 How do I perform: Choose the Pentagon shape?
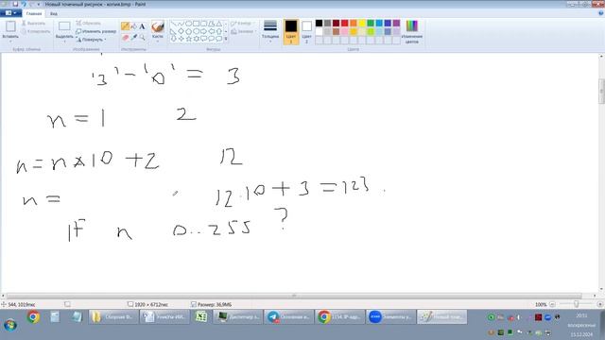189,31
